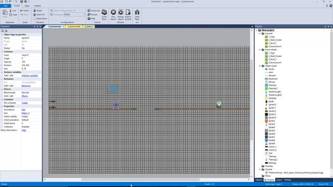Select the blue square sprite on canvas
The width and height of the screenshot is (333, 187).
(114, 89)
